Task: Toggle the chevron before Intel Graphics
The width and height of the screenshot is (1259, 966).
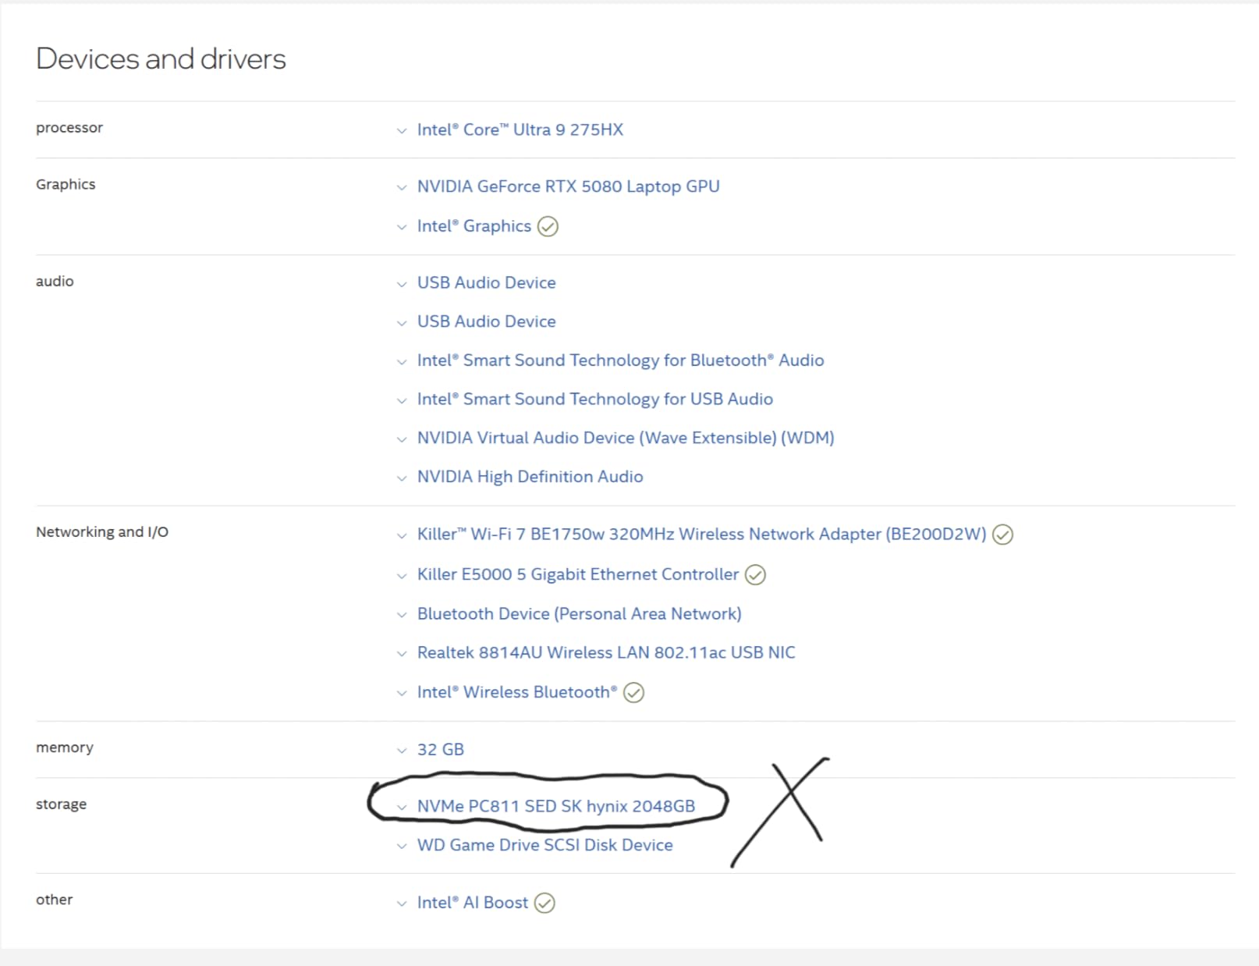Action: click(x=402, y=227)
